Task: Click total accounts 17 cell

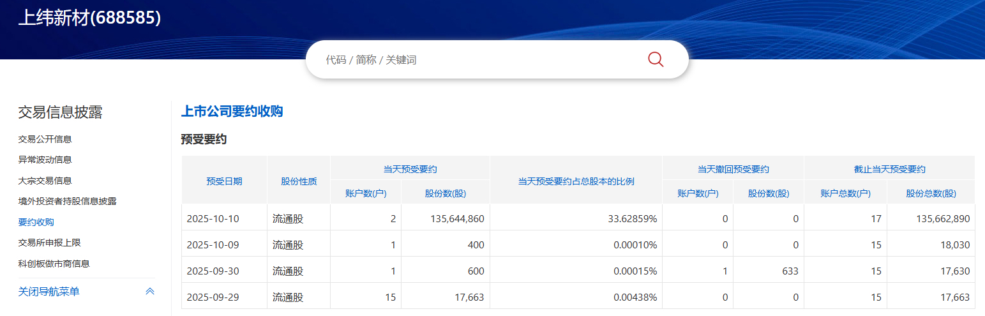Action: coord(845,218)
